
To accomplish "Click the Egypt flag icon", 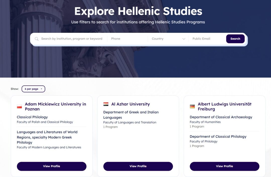I will pyautogui.click(x=106, y=104).
